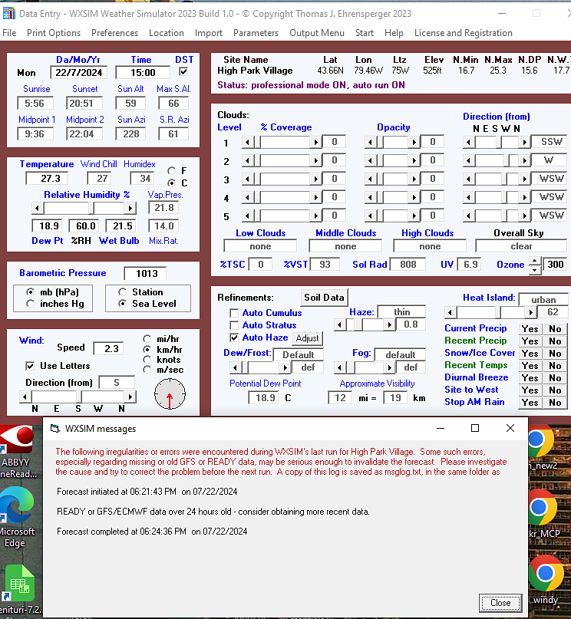Image resolution: width=571 pixels, height=619 pixels.
Task: Click left arrow of Heat Island scrollbar
Action: (x=450, y=313)
